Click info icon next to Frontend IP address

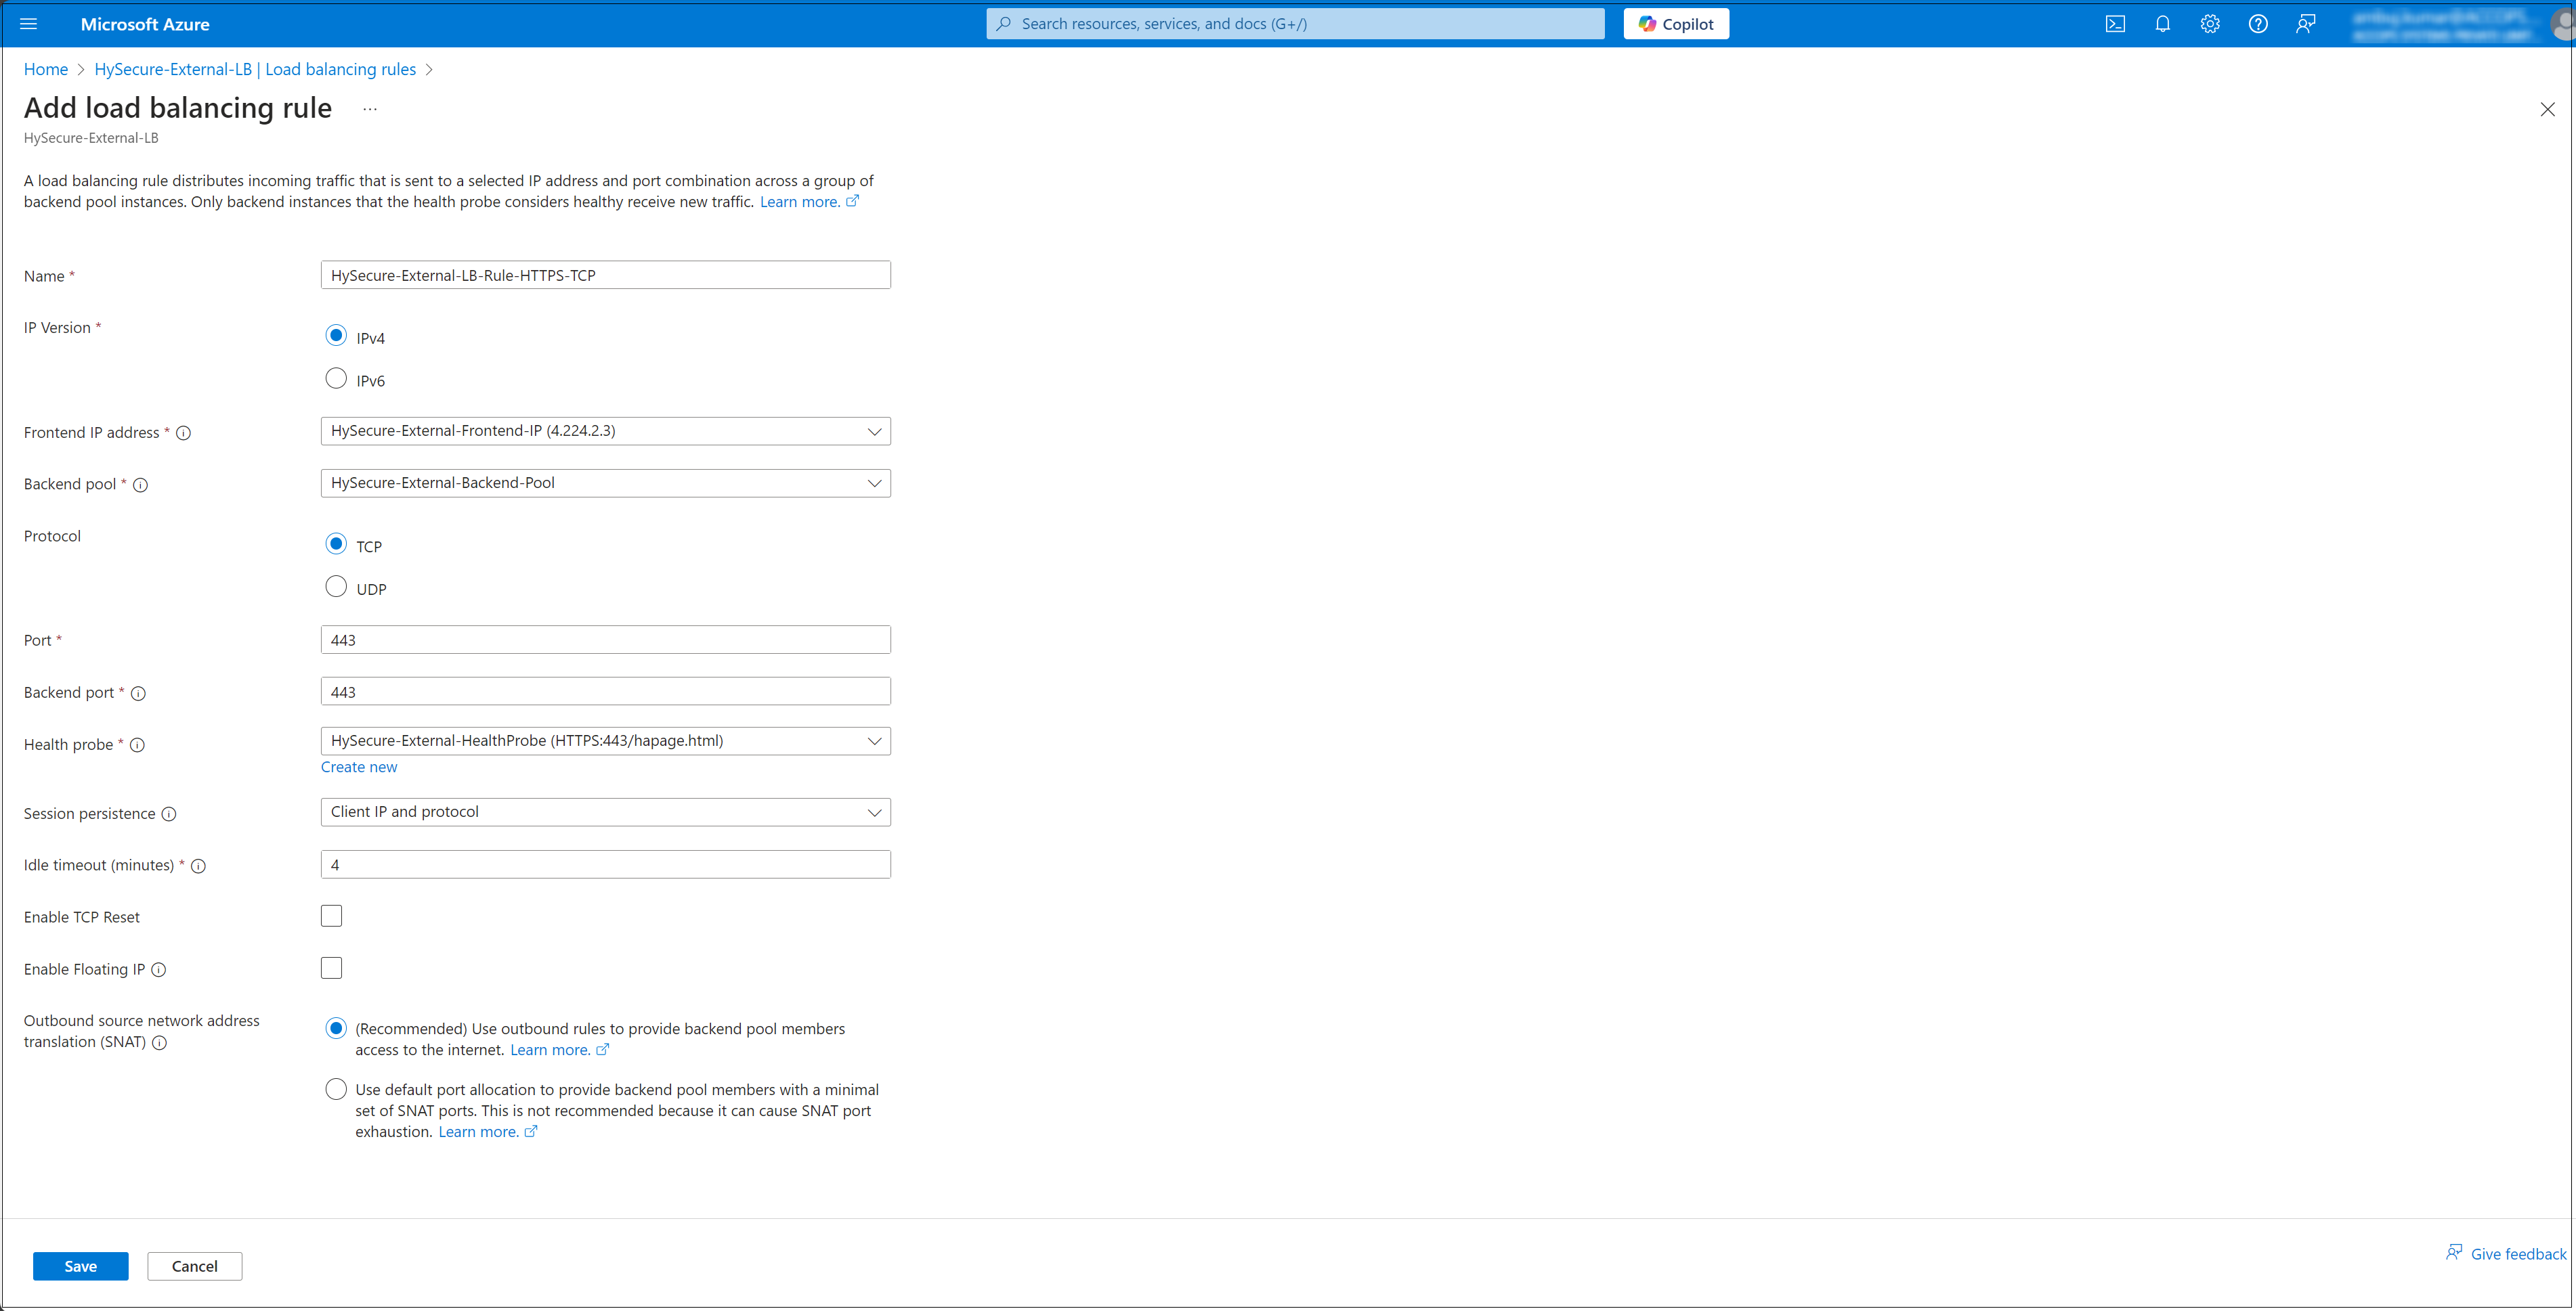[184, 432]
